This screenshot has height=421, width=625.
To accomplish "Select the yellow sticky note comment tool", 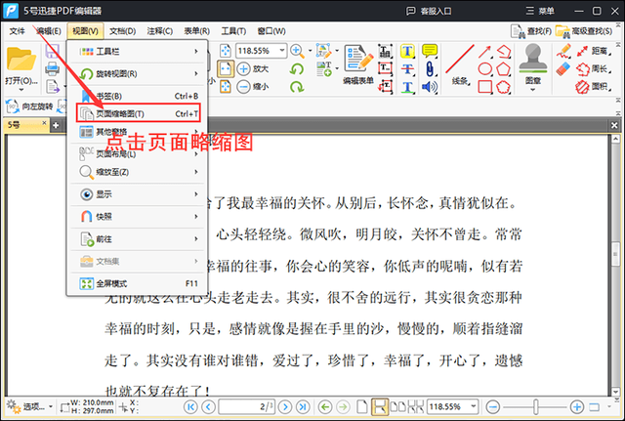I will [430, 51].
